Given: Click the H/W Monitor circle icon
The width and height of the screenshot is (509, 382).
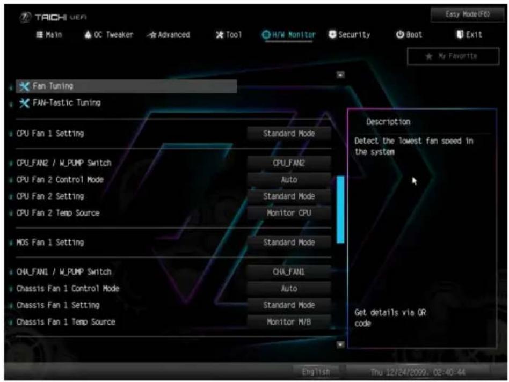Looking at the screenshot, I should click(x=266, y=35).
